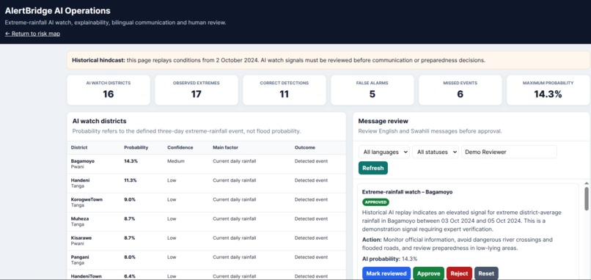Select the Kisarawe district name
Image resolution: width=591 pixels, height=280 pixels.
pos(81,237)
